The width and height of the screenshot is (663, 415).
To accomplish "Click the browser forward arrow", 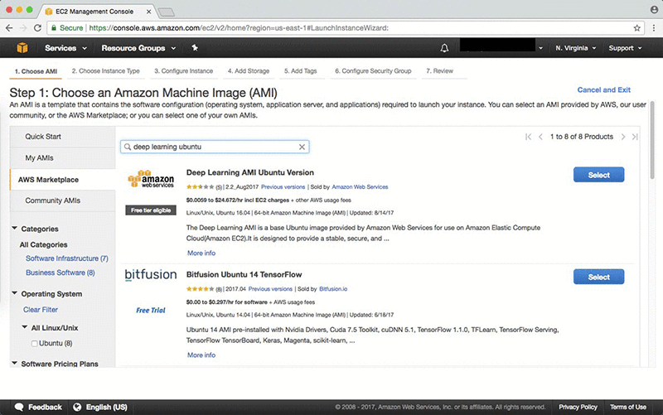I will click(23, 28).
